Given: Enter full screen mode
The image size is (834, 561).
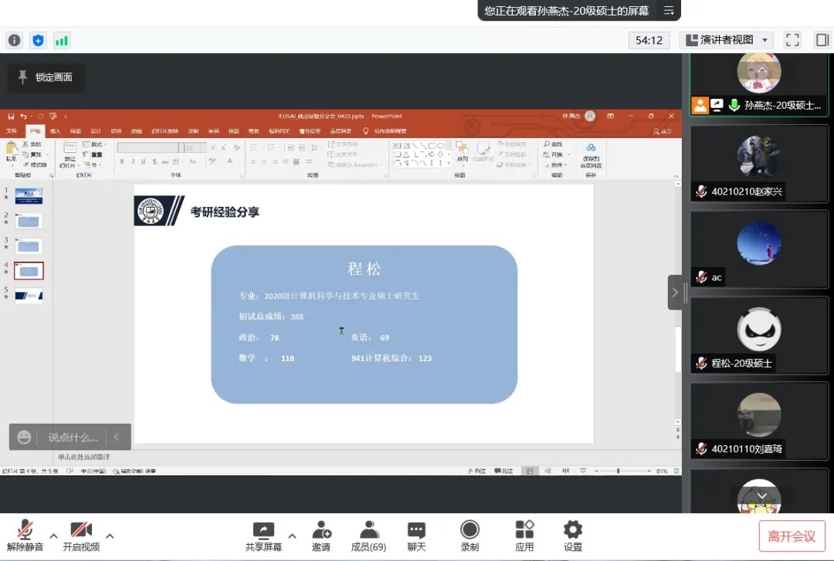Looking at the screenshot, I should tap(792, 40).
